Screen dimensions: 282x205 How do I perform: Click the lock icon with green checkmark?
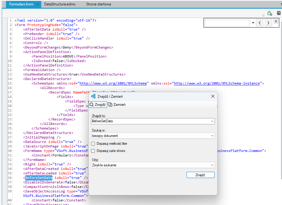270,13
